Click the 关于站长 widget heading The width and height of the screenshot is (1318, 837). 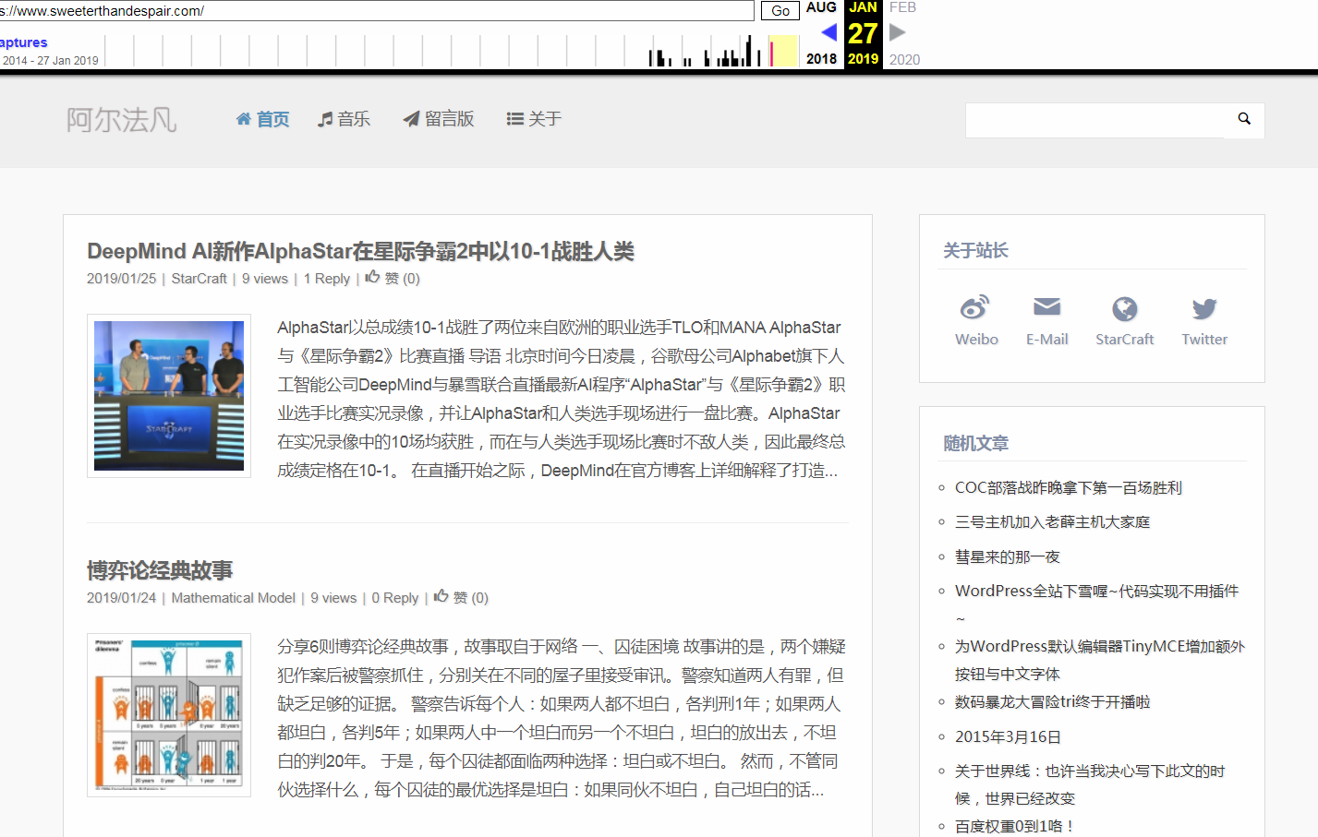tap(975, 250)
